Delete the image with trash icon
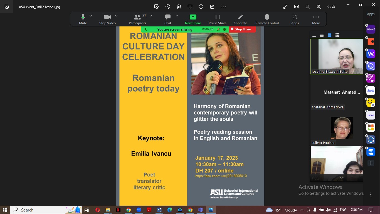This screenshot has width=380, height=214. click(179, 7)
